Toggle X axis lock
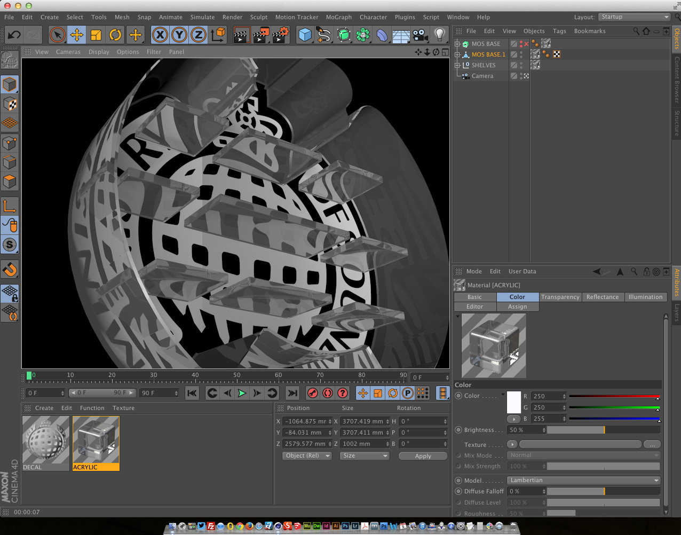Image resolution: width=681 pixels, height=535 pixels. tap(160, 35)
